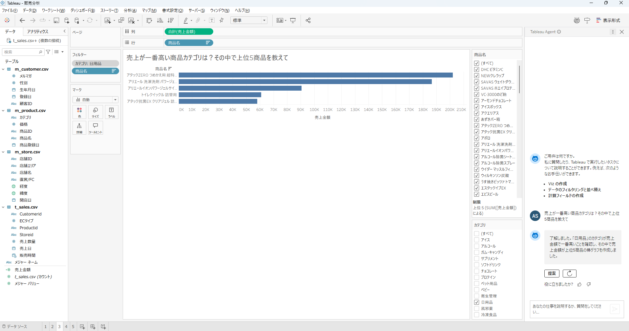
Task: Show mark labels with the T icon
Action: click(212, 20)
